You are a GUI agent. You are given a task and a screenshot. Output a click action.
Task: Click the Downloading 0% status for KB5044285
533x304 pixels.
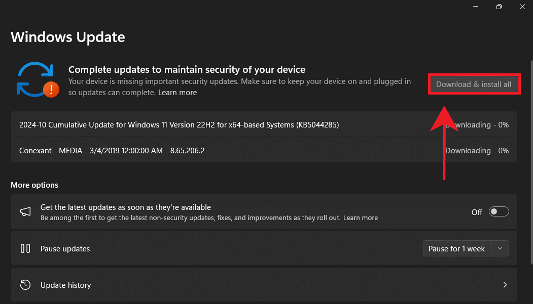(477, 124)
